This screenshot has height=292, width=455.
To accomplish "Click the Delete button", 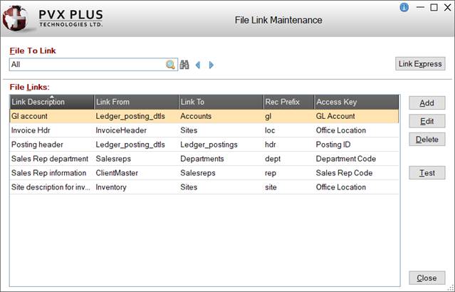I will pyautogui.click(x=427, y=139).
